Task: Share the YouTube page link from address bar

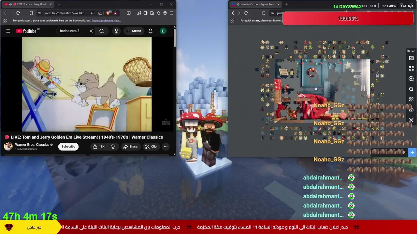Action: (x=100, y=13)
